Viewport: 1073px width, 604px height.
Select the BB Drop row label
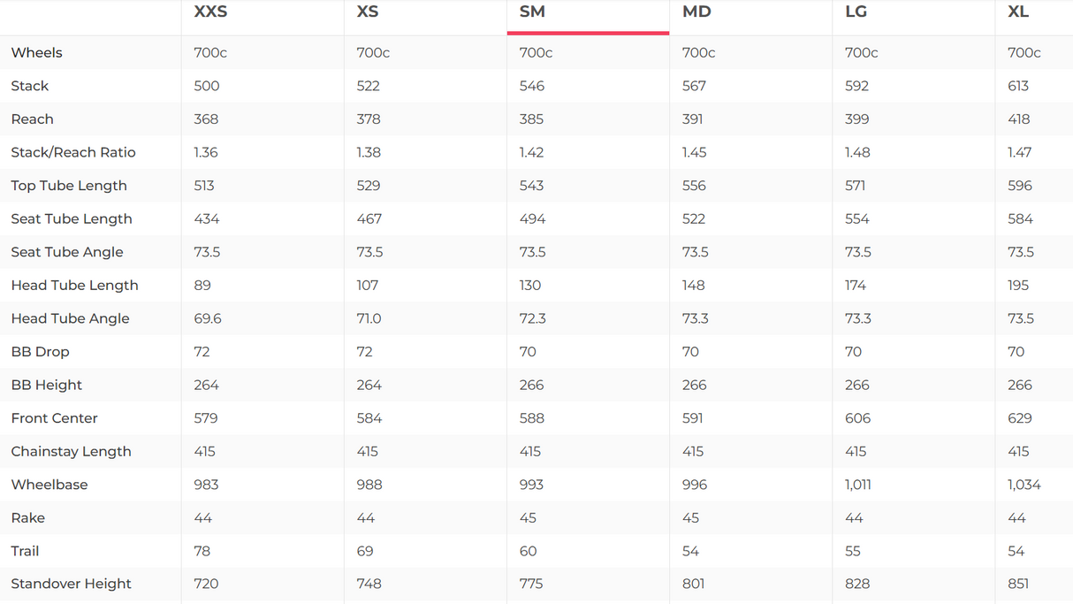(x=40, y=352)
